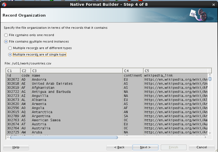Screen dimensions: 218x152
Task: Click the film reel wizard banner icon
Action: click(x=199, y=15)
